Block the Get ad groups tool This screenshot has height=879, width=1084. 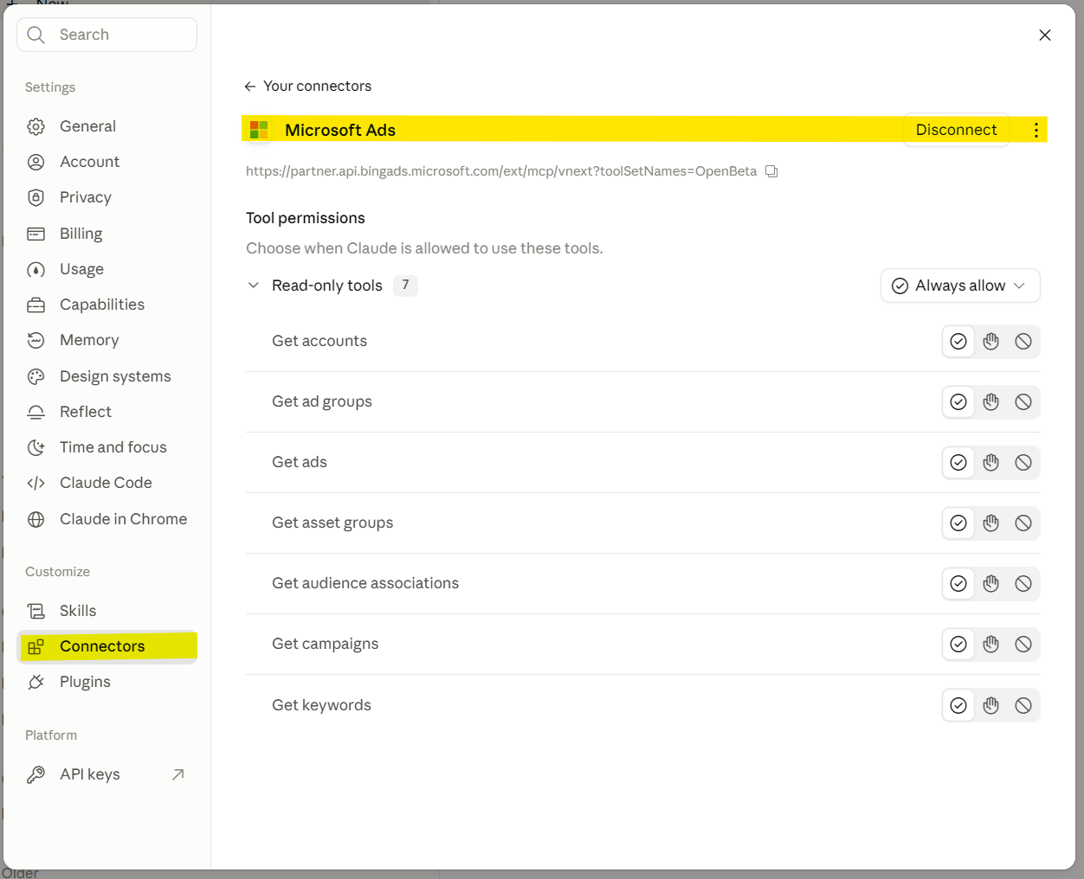[1023, 402]
